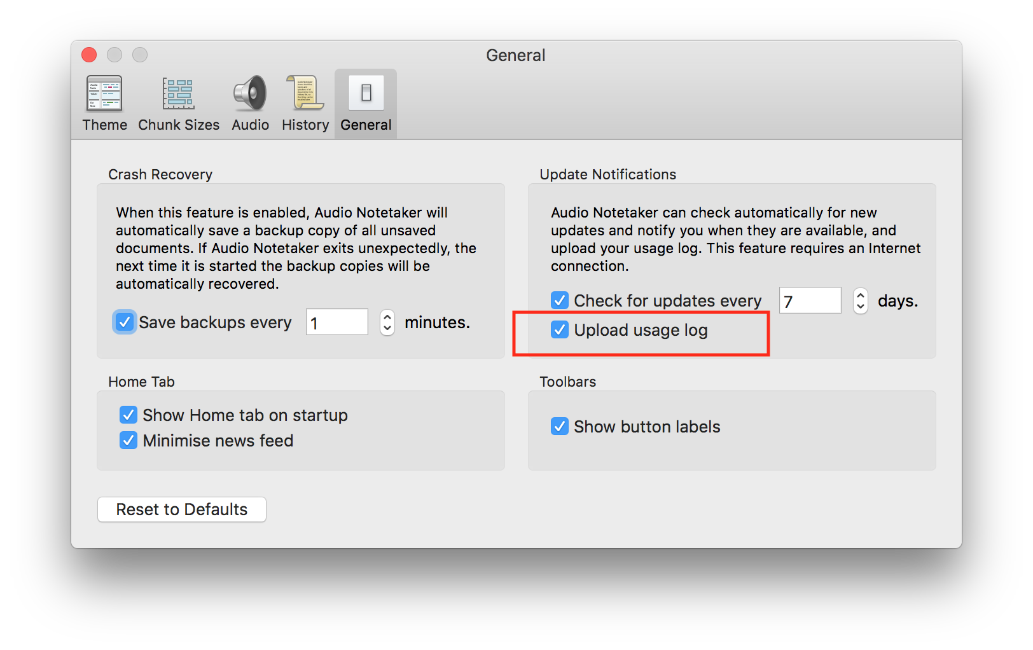
Task: Click the Update Notifications description paragraph
Action: (736, 239)
